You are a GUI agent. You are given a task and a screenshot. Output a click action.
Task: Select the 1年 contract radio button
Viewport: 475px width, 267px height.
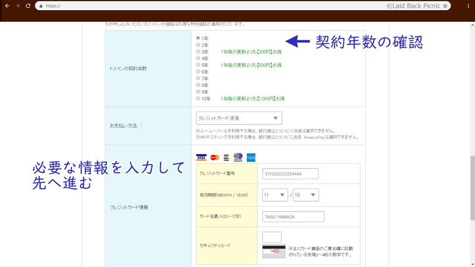click(198, 38)
